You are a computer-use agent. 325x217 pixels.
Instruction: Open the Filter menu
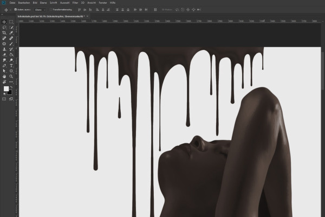tap(75, 3)
